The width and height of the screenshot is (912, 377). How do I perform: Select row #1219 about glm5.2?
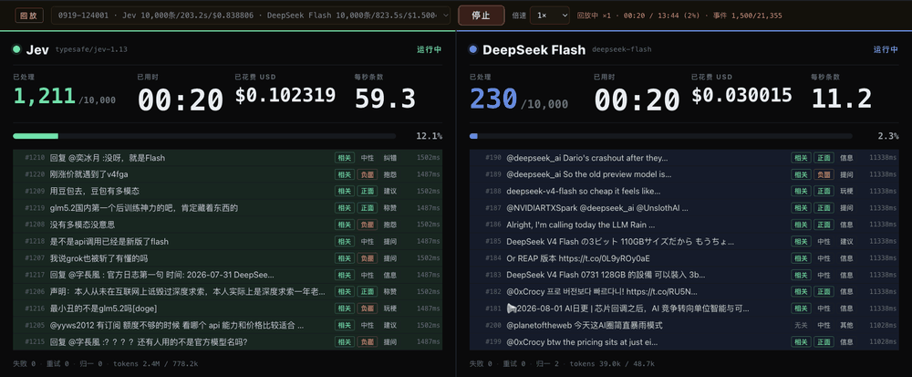coord(227,208)
